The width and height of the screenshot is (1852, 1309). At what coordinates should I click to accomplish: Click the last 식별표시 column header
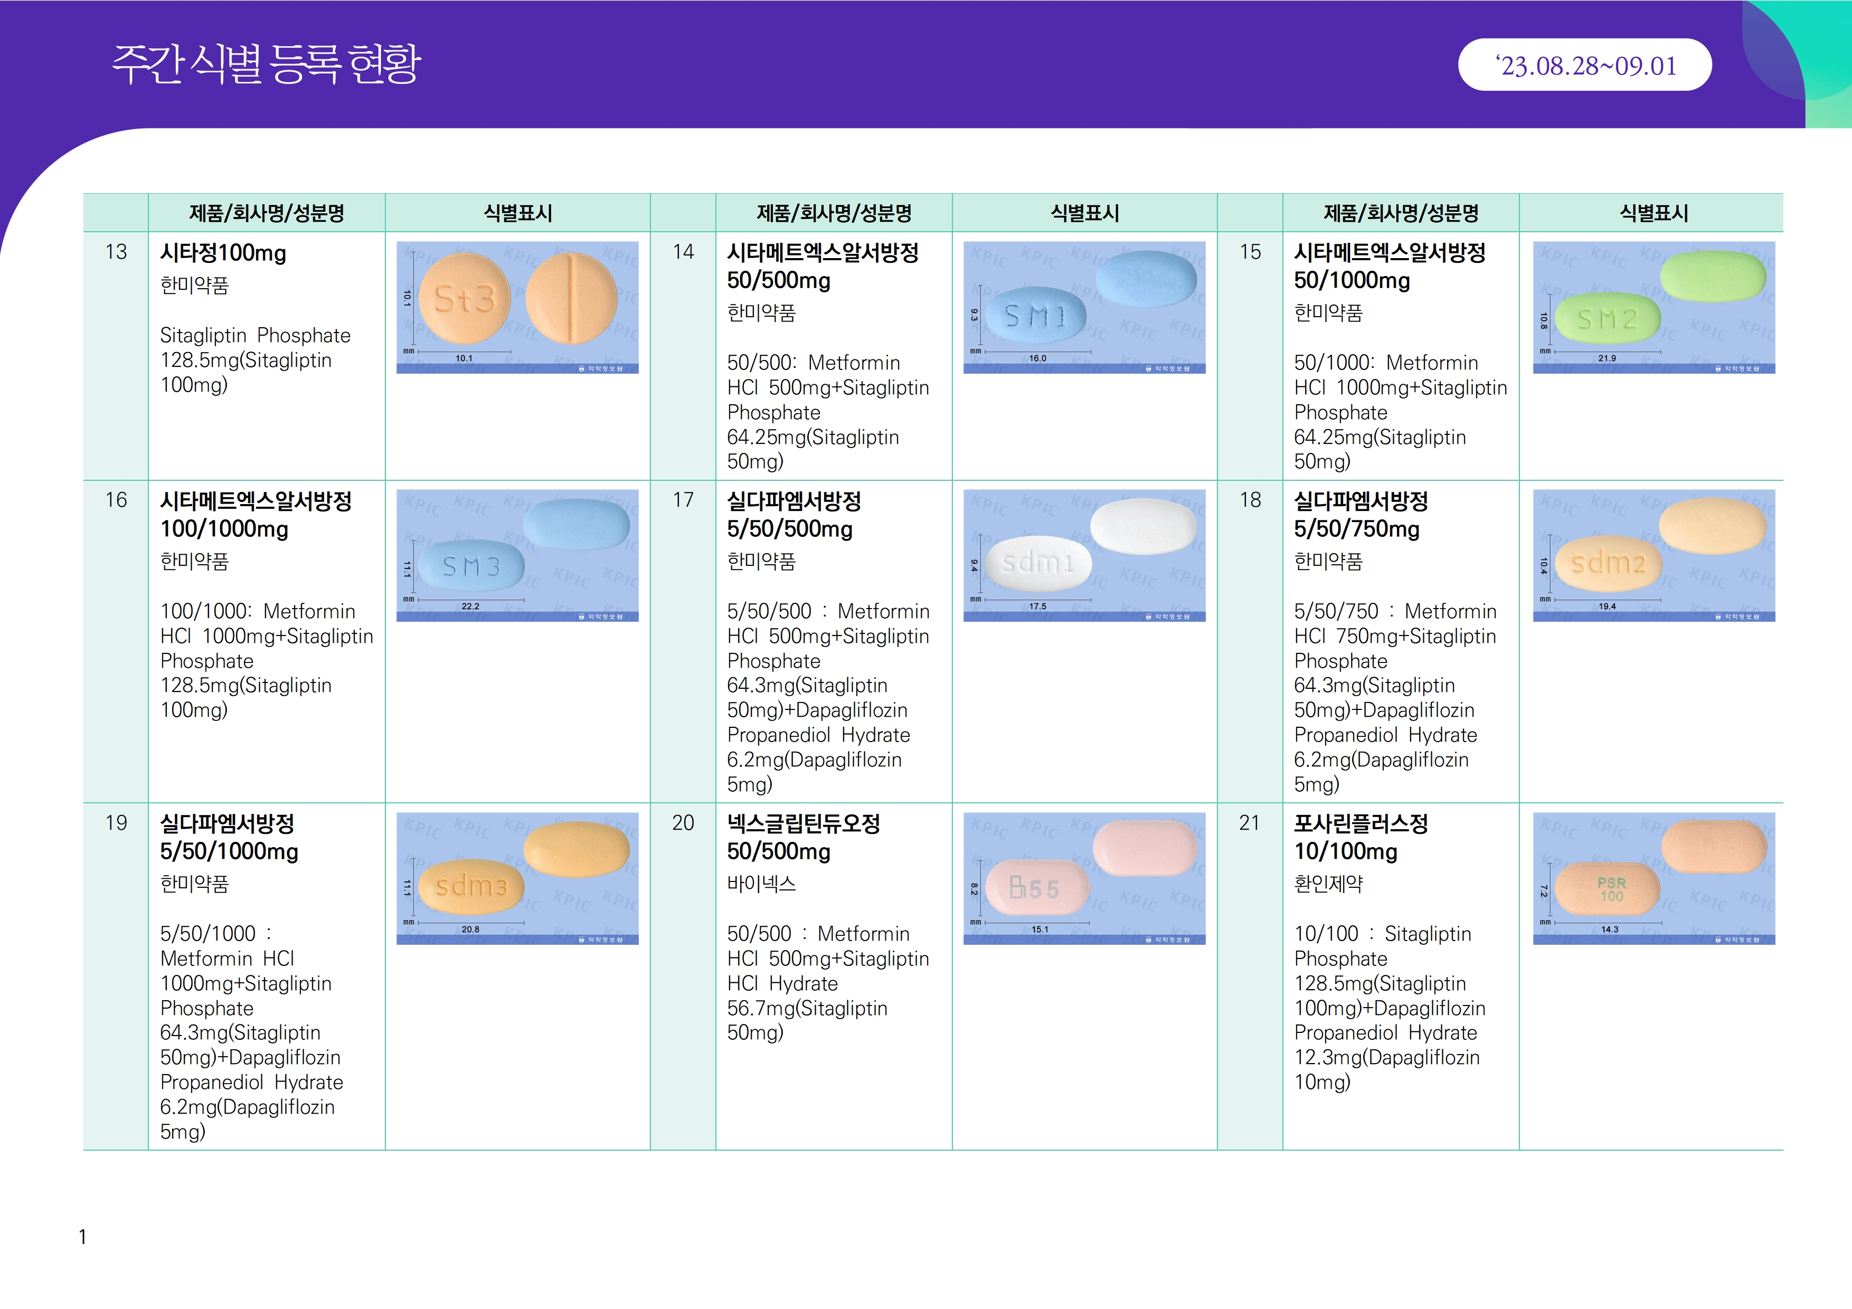click(x=1653, y=213)
